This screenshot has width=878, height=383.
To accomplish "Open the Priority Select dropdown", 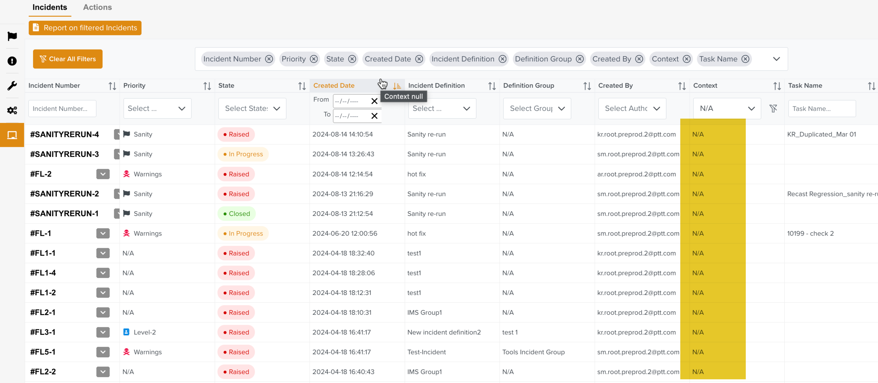I will tap(157, 108).
